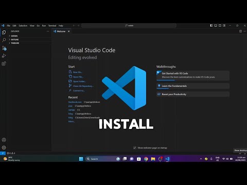
Task: Go back with the left arrow
Action: point(74,26)
